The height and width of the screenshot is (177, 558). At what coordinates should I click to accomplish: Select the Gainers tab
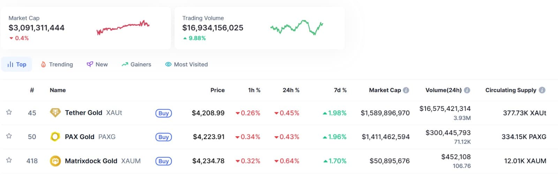[136, 64]
